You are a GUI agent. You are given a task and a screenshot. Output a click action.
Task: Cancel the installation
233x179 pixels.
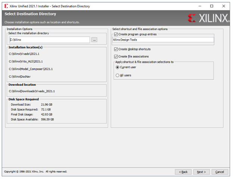tap(220, 172)
